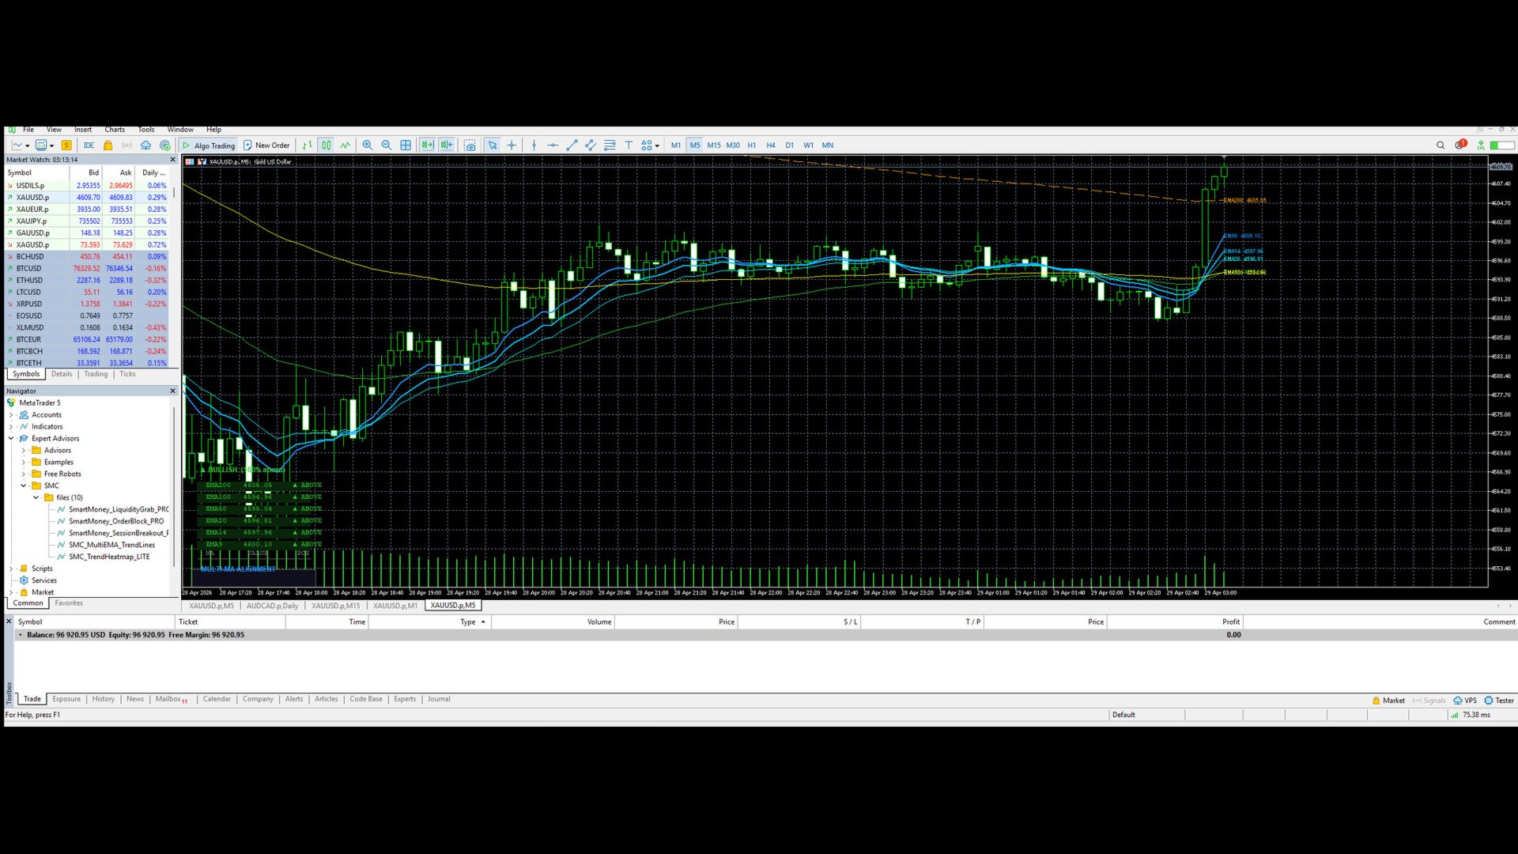1518x854 pixels.
Task: Select the H1 timeframe button
Action: (x=752, y=145)
